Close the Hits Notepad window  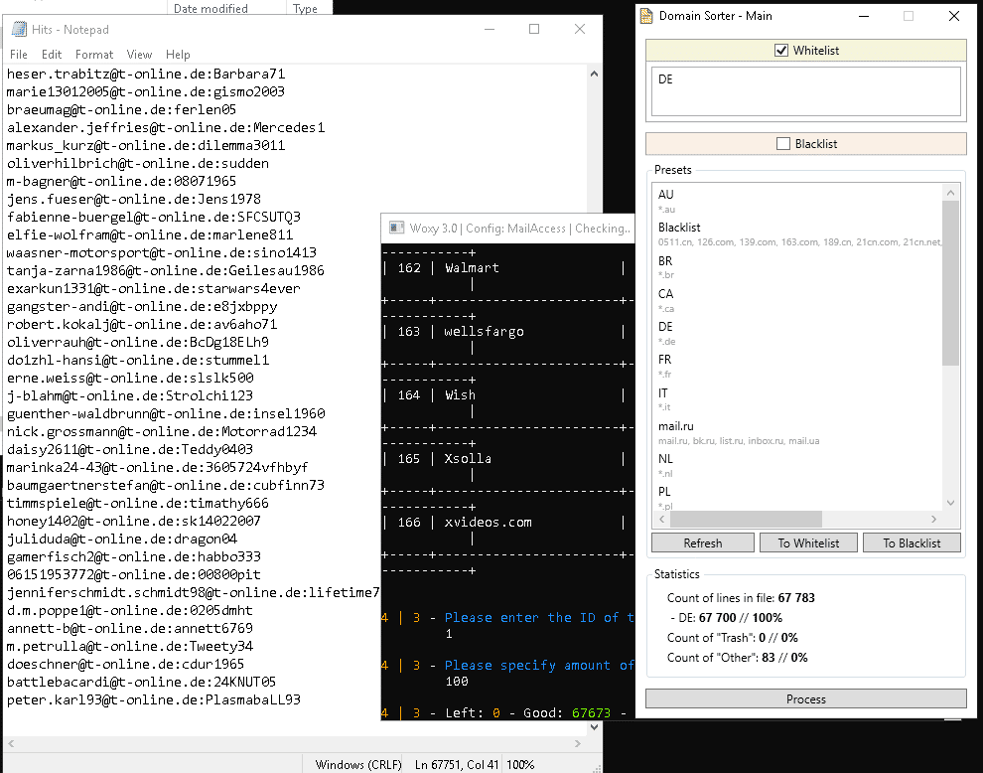coord(580,29)
